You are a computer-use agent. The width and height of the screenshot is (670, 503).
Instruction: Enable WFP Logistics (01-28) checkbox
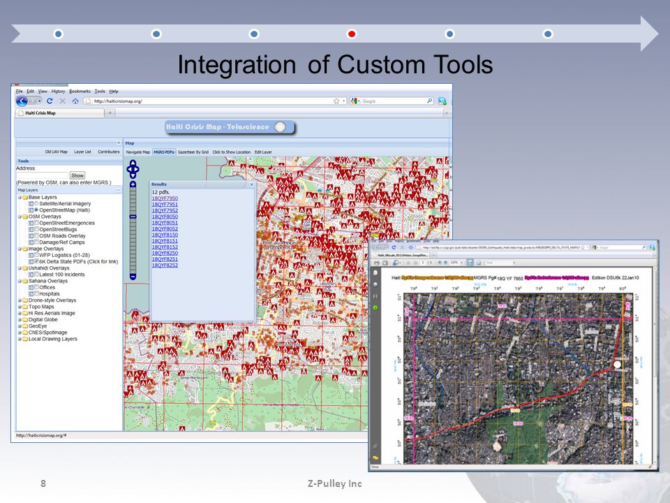(x=36, y=256)
